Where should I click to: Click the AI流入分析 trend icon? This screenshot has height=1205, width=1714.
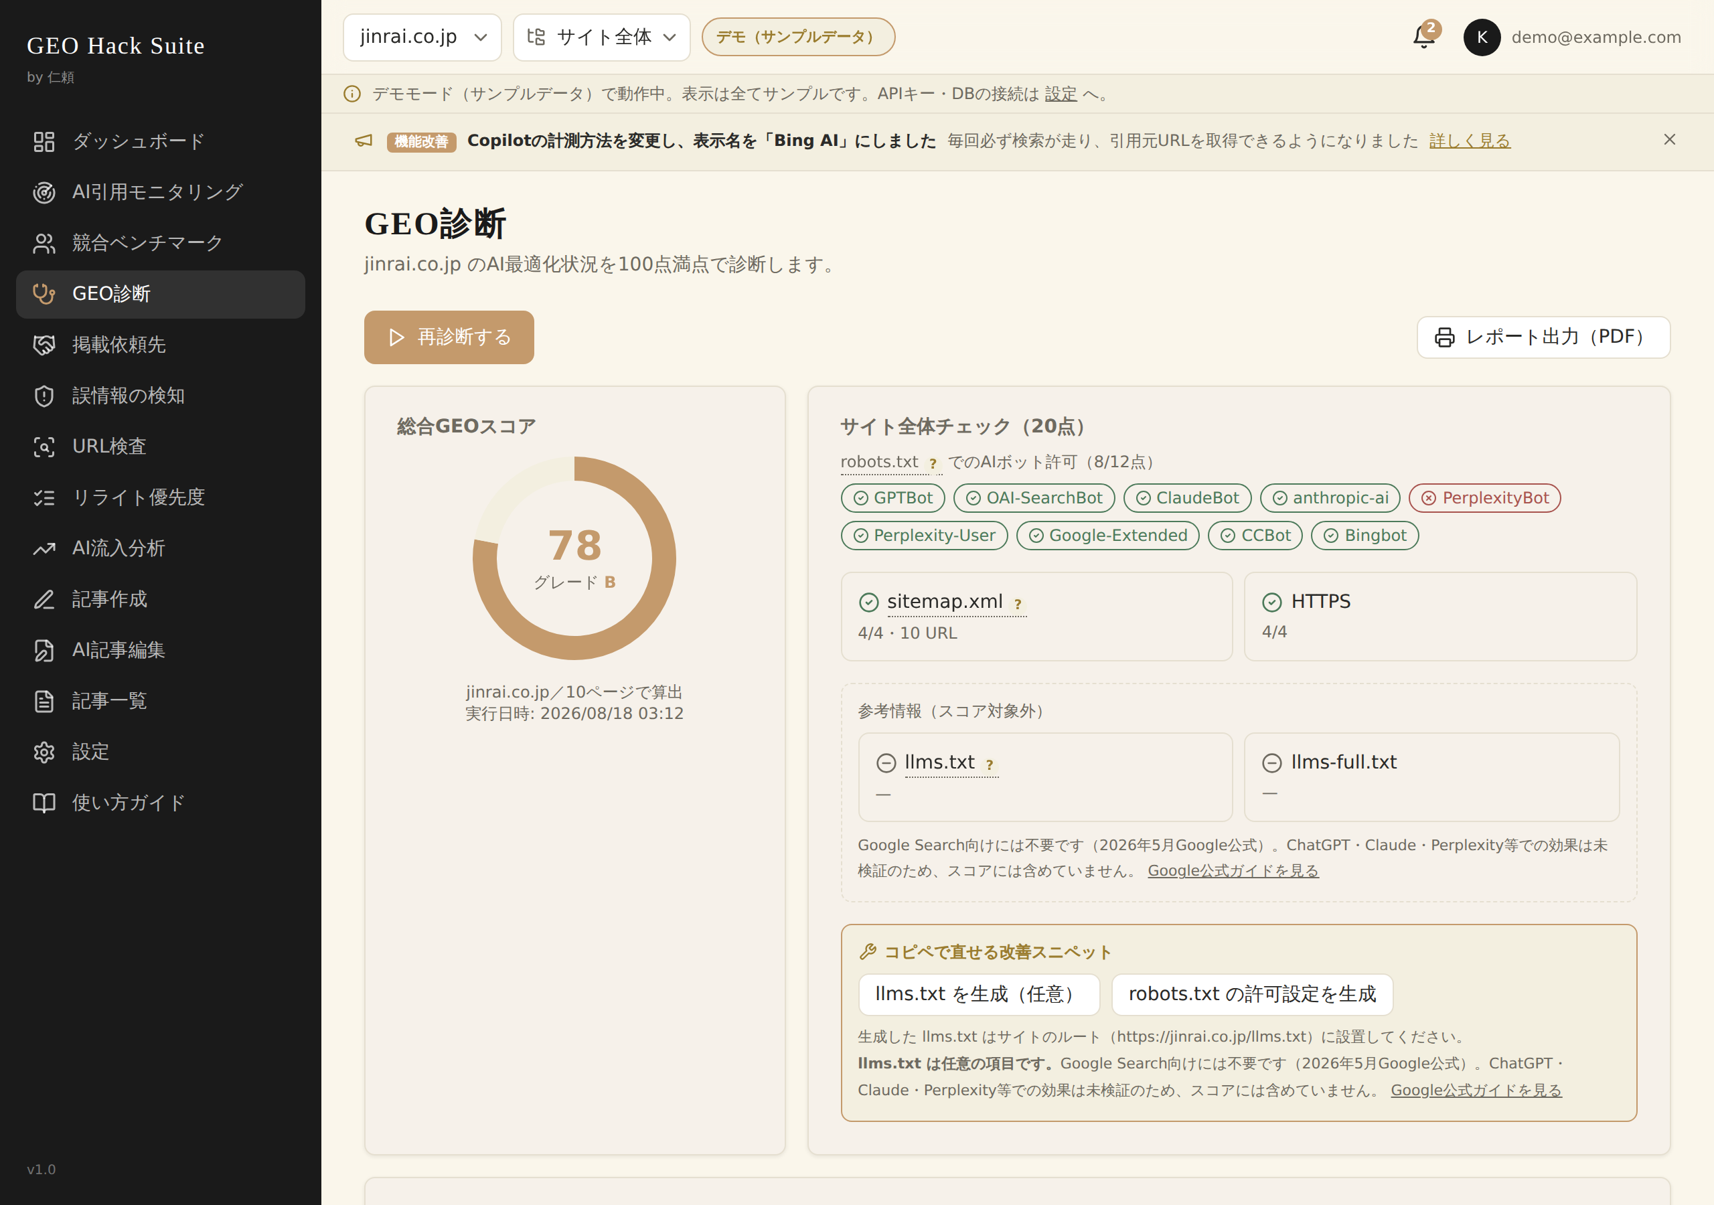point(44,549)
